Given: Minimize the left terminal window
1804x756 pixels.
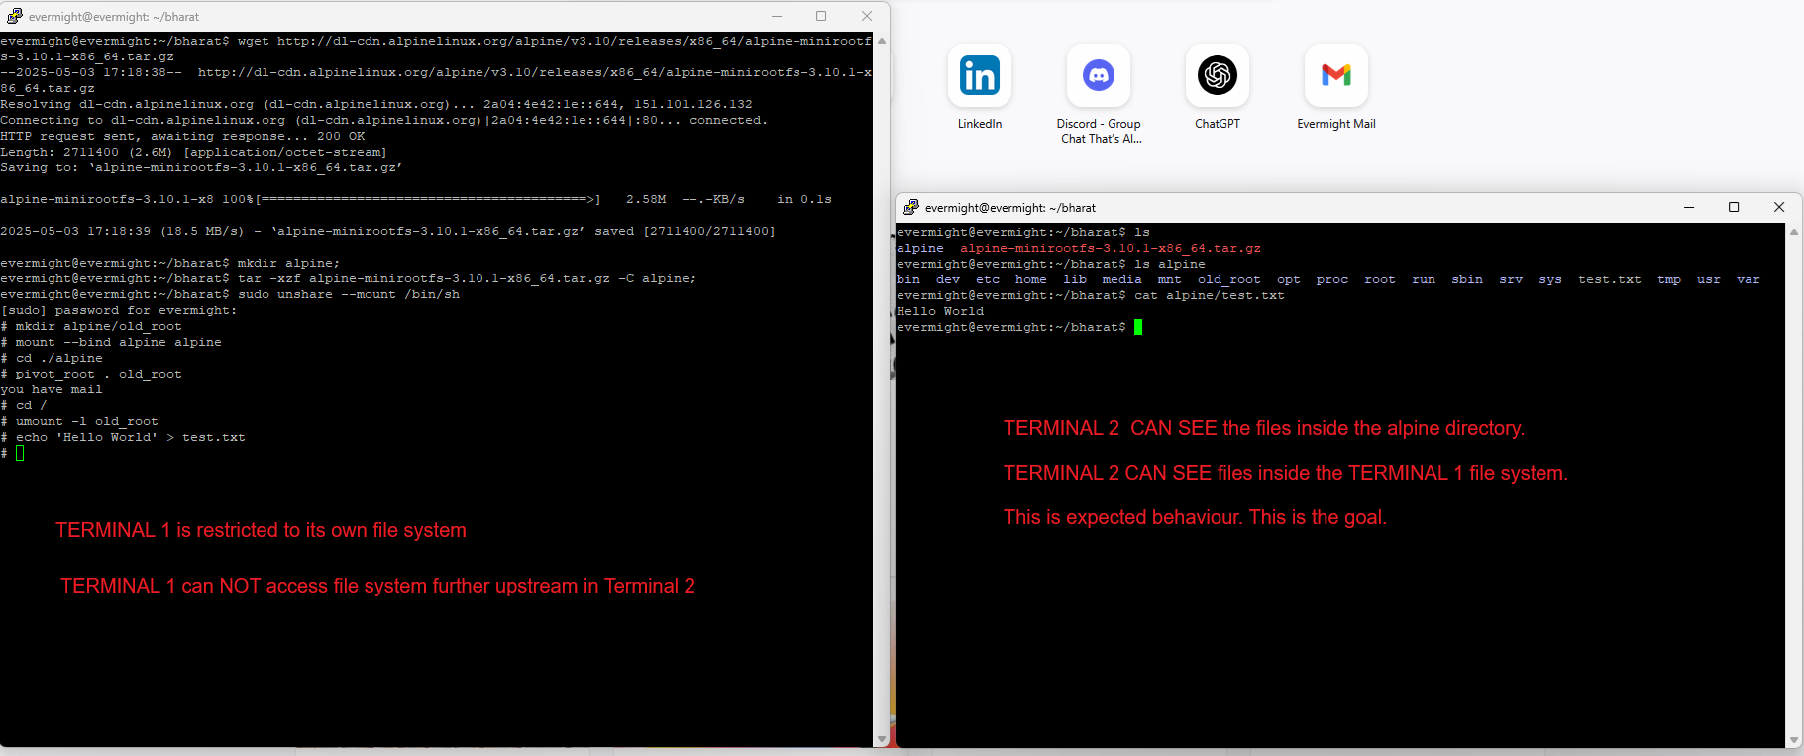Looking at the screenshot, I should (x=776, y=16).
